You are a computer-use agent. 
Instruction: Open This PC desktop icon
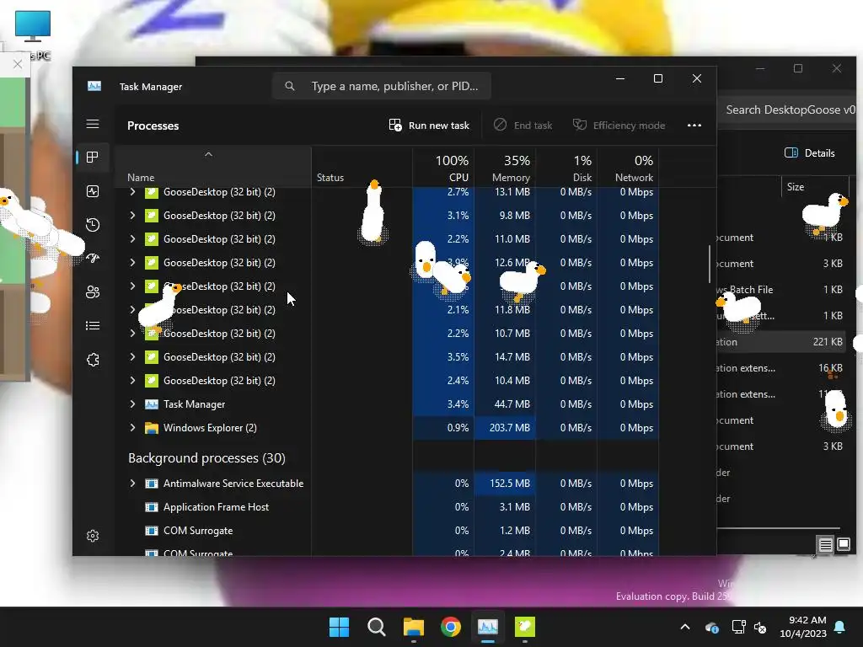click(x=33, y=35)
